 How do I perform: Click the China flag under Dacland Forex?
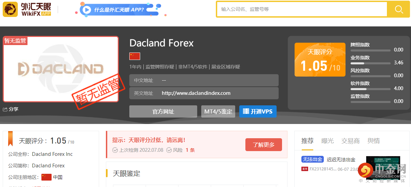point(135,56)
